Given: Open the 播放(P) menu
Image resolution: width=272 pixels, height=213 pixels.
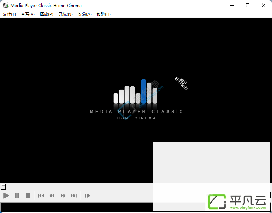Looking at the screenshot, I should (x=46, y=14).
